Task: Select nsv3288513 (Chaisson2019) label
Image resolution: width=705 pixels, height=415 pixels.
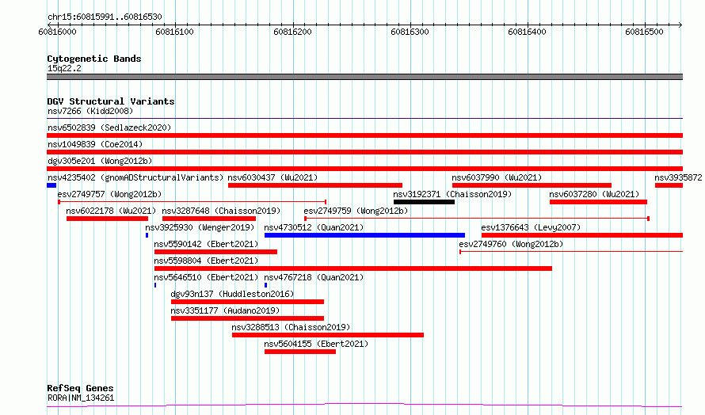Action: click(291, 327)
